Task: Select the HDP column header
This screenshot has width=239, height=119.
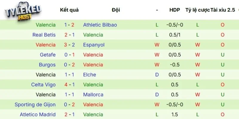Action: [x=175, y=10]
